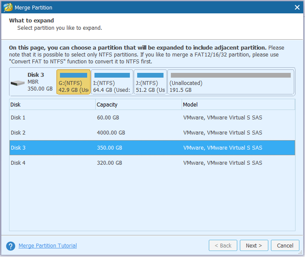305x257 pixels.
Task: Click the Disk 3 VMware model text
Action: [x=223, y=148]
